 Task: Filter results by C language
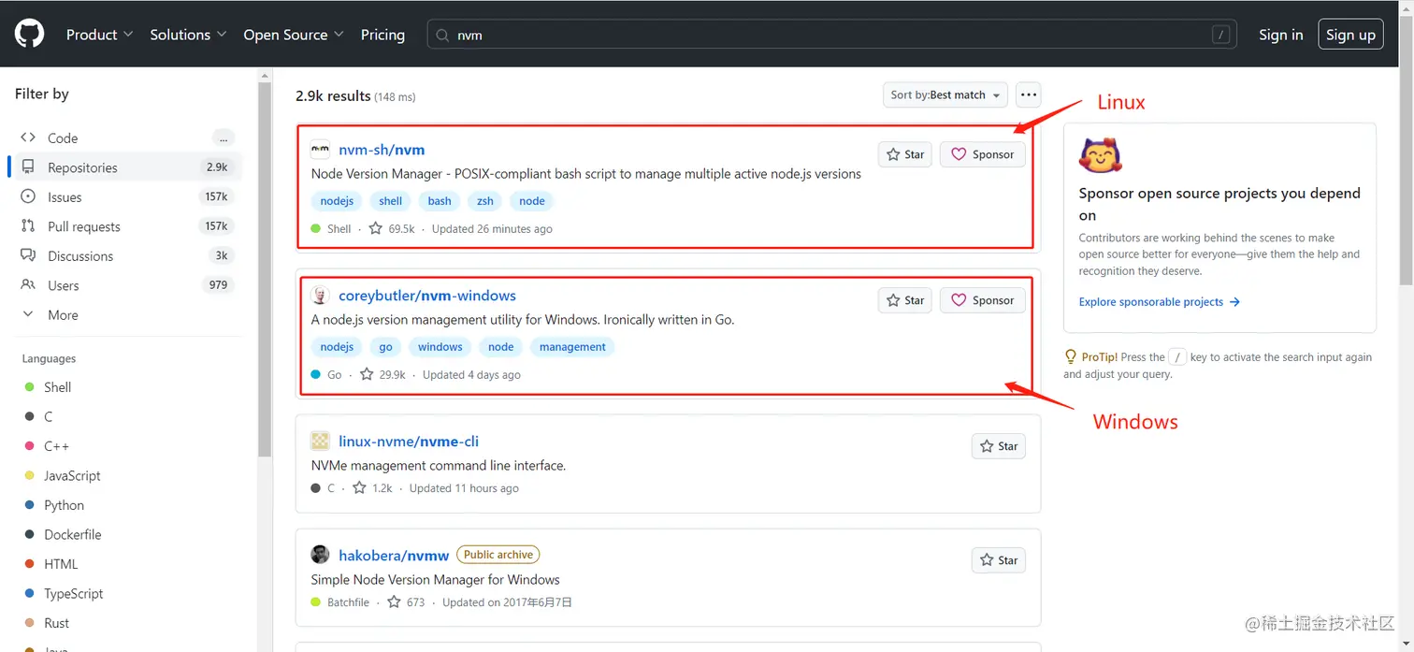coord(125,416)
